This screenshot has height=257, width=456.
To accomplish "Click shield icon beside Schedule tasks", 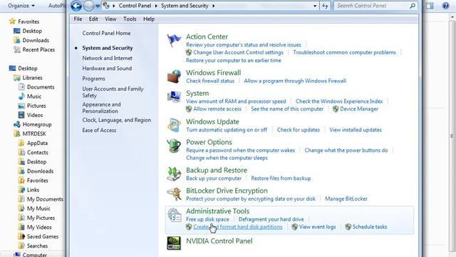I will click(348, 227).
